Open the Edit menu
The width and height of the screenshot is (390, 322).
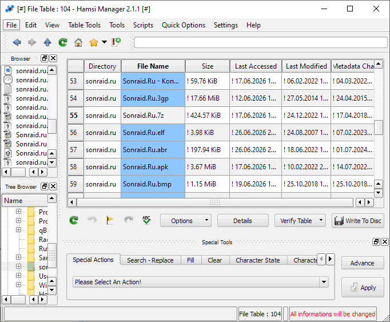31,25
